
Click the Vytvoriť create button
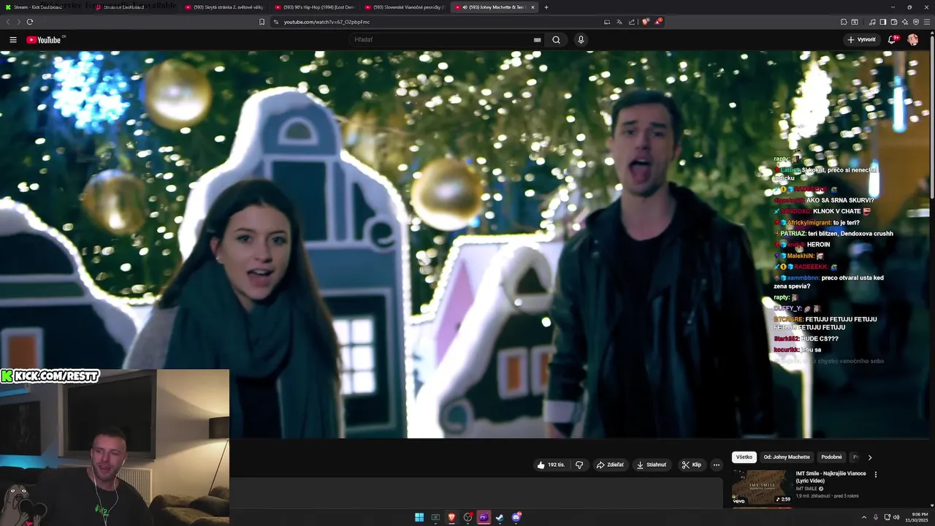click(x=861, y=39)
